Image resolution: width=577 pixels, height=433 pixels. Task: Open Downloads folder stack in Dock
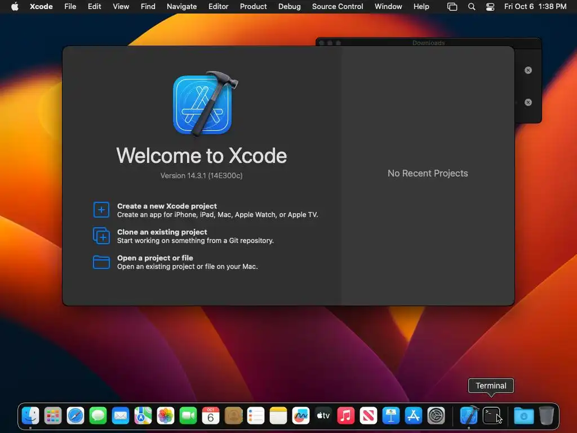(x=524, y=416)
